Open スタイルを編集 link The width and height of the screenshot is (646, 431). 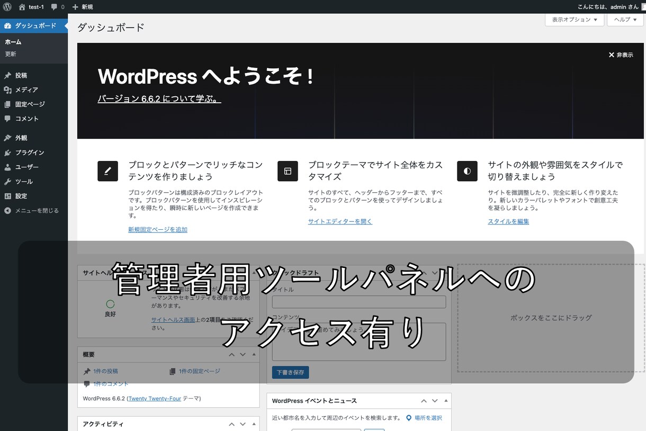(508, 221)
